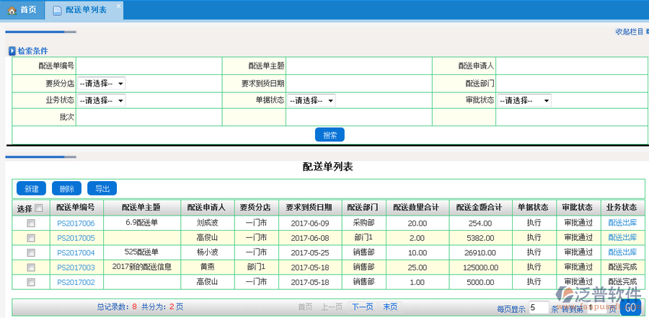Open order link PS2017005
Image resolution: width=649 pixels, height=318 pixels.
click(76, 238)
